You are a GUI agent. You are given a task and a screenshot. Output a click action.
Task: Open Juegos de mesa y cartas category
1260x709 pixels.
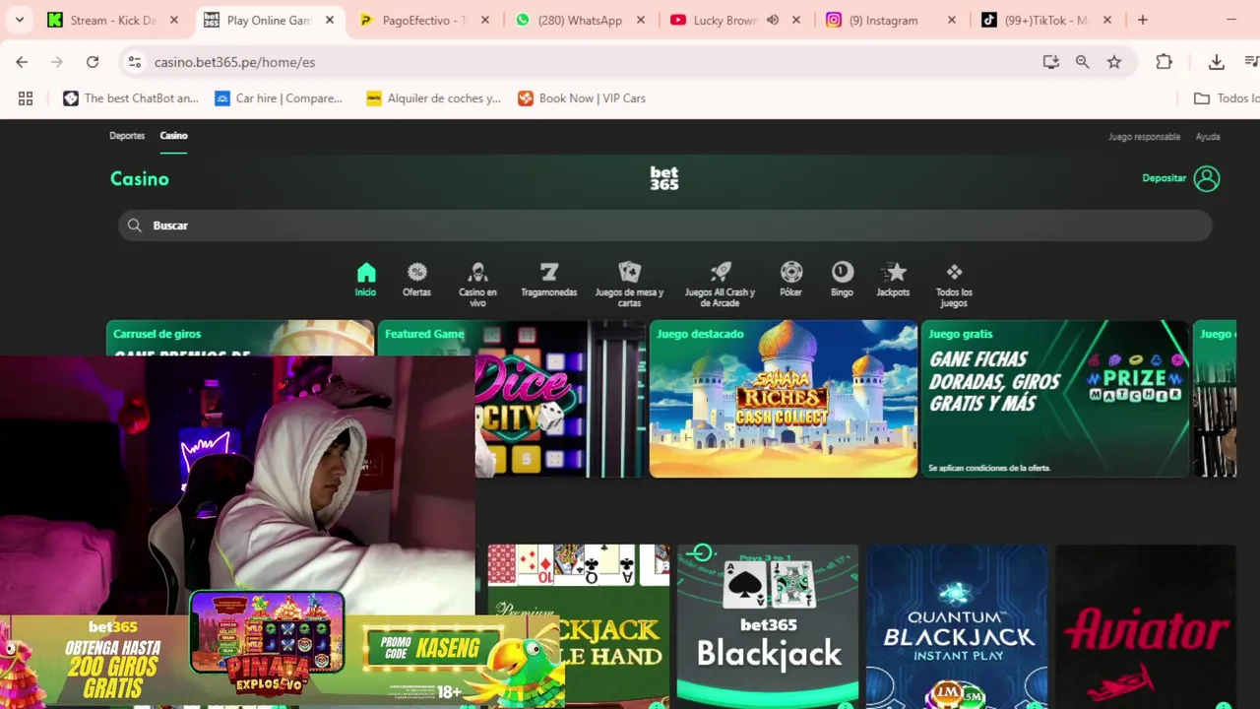tap(629, 285)
